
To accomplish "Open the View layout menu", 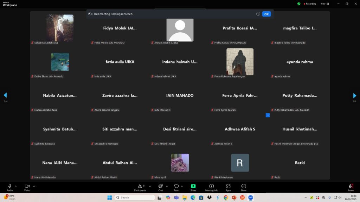I will pos(324,4).
